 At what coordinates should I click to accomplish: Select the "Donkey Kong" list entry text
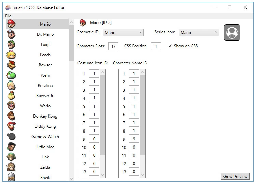point(45,116)
